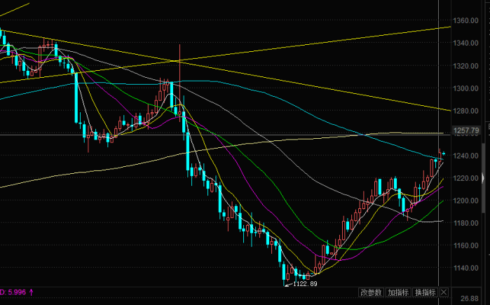490x305 pixels.
Task: Click the 1257.79 crosshair price label
Action: (x=465, y=130)
